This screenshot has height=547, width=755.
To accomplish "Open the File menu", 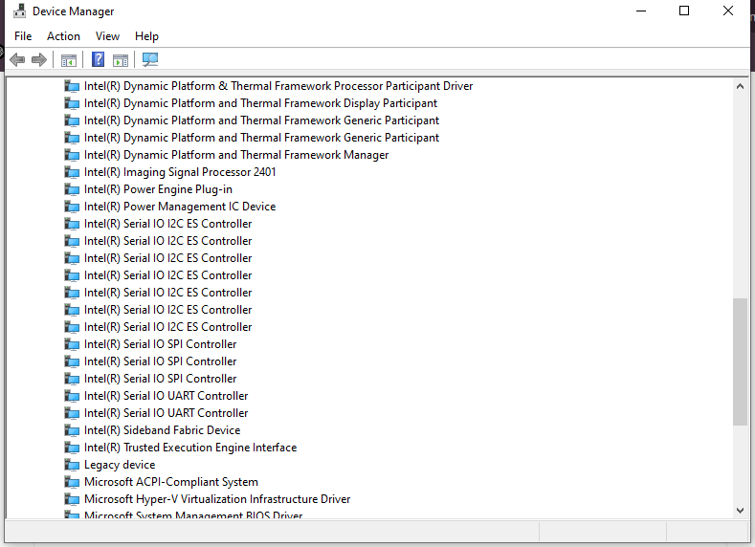I will tap(23, 36).
